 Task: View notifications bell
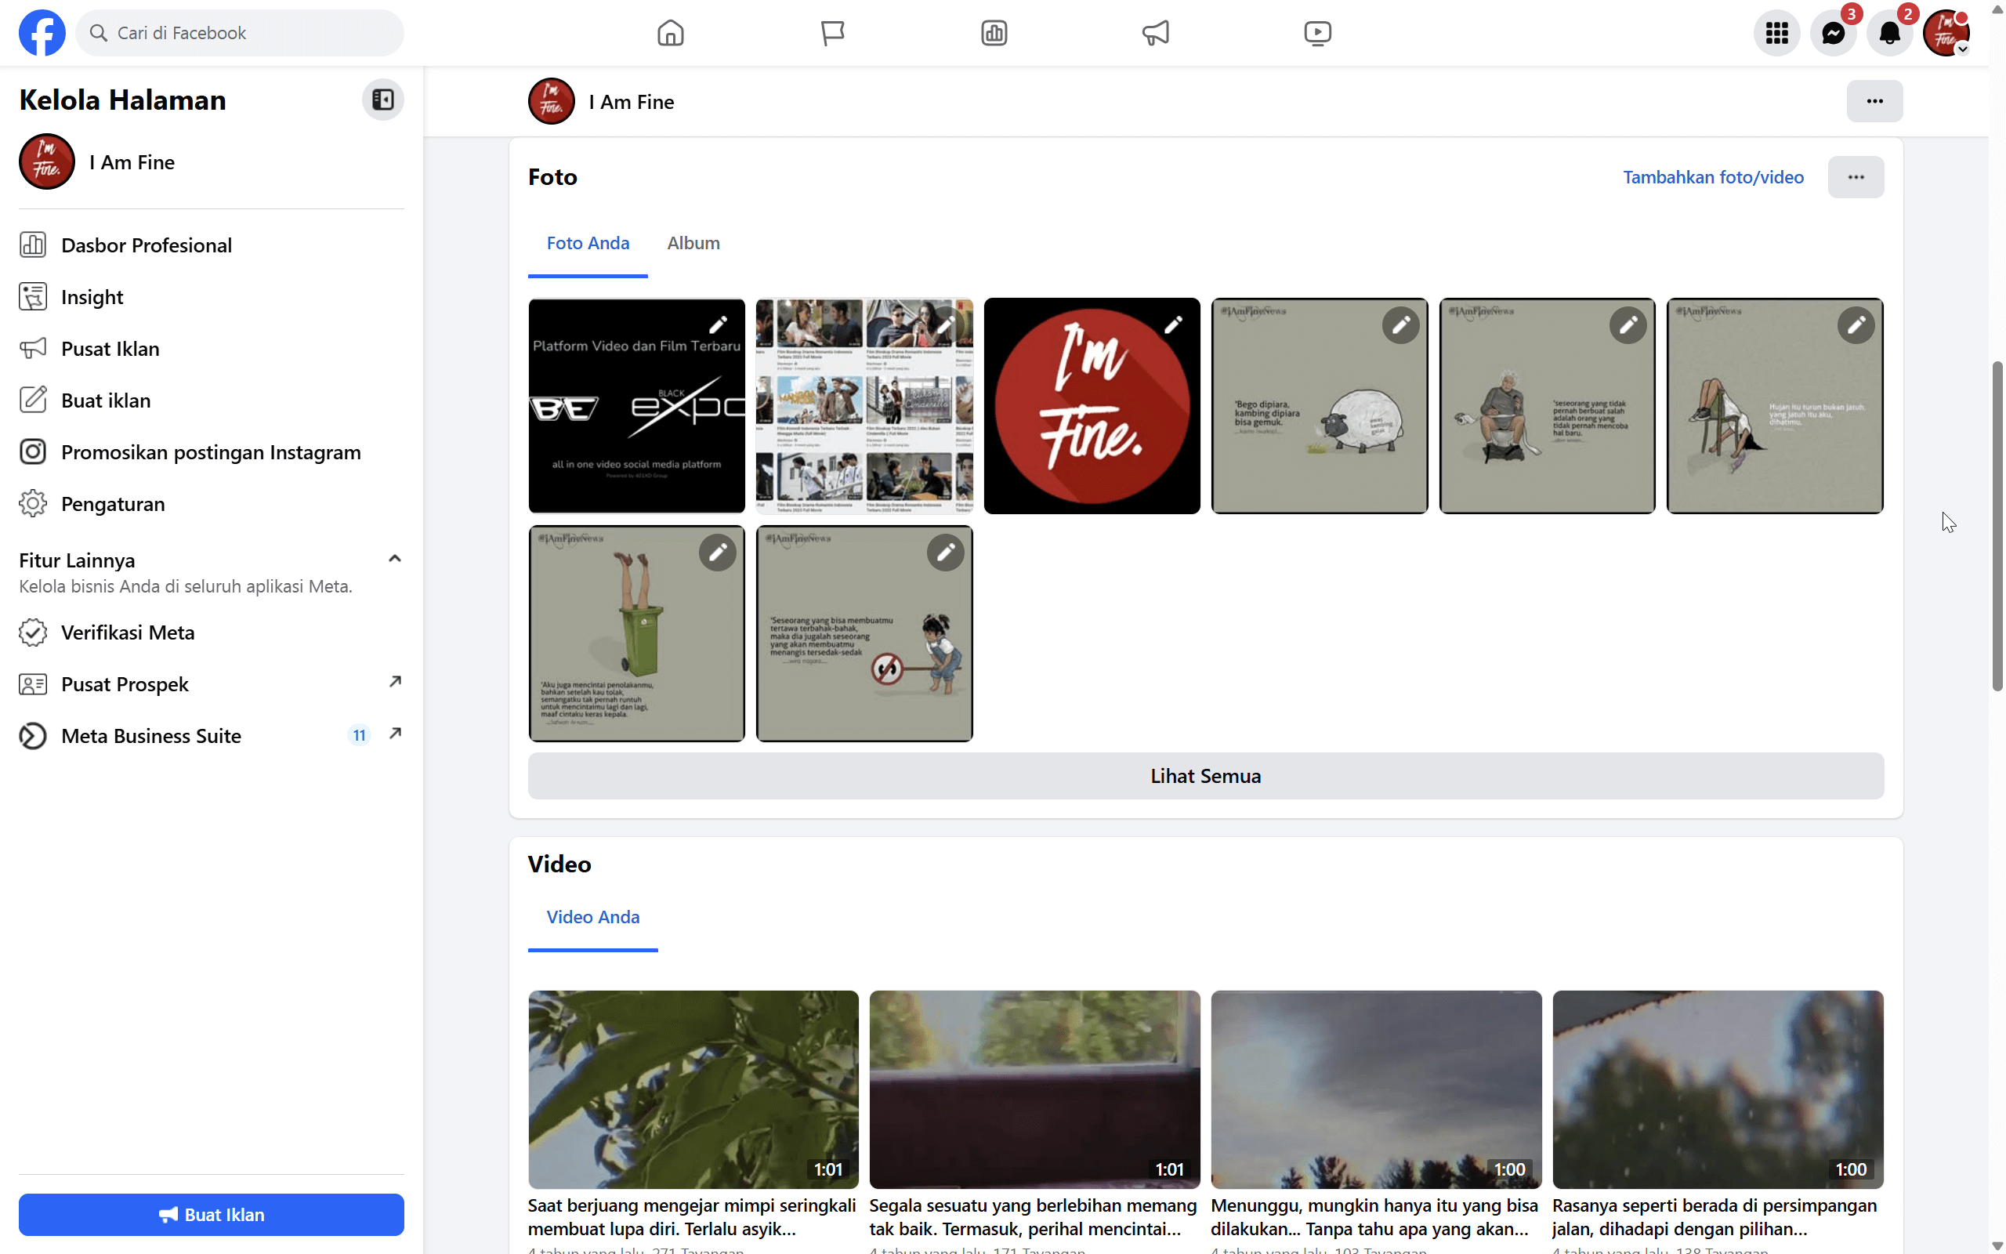pos(1892,32)
